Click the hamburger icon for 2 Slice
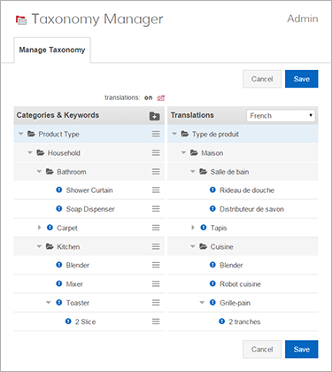The height and width of the screenshot is (372, 332). click(x=156, y=322)
